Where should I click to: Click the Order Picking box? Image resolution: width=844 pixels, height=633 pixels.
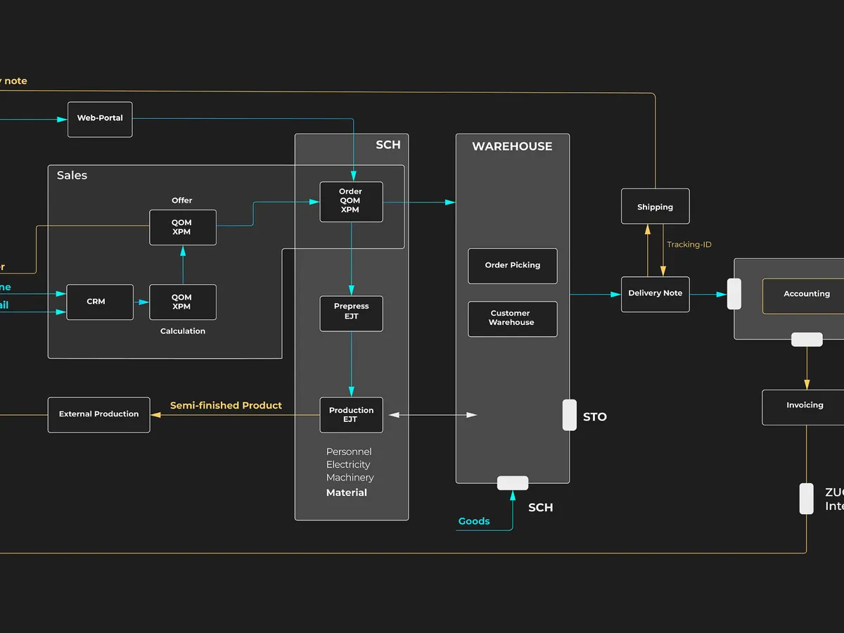tap(512, 266)
